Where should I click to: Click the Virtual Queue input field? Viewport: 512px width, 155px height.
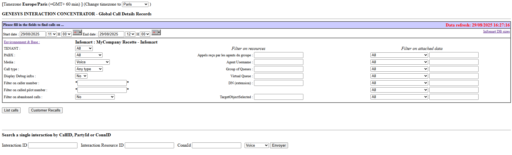tap(279, 76)
